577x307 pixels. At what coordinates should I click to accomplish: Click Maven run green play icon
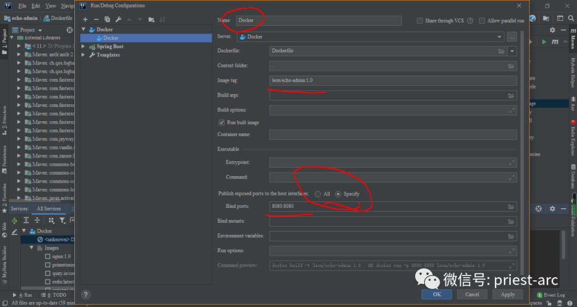[x=544, y=42]
